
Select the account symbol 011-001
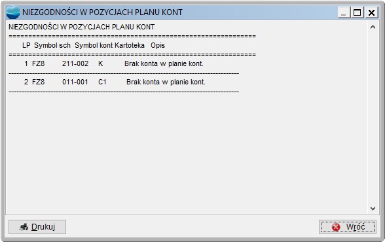75,82
